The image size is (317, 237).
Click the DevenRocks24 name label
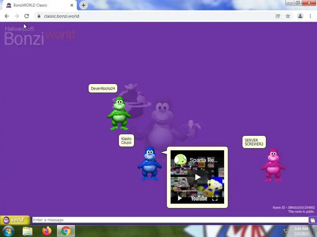[x=103, y=88]
